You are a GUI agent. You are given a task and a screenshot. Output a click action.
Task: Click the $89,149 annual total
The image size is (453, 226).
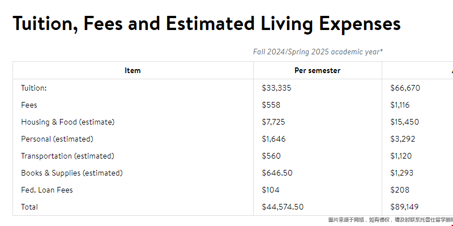[404, 207]
